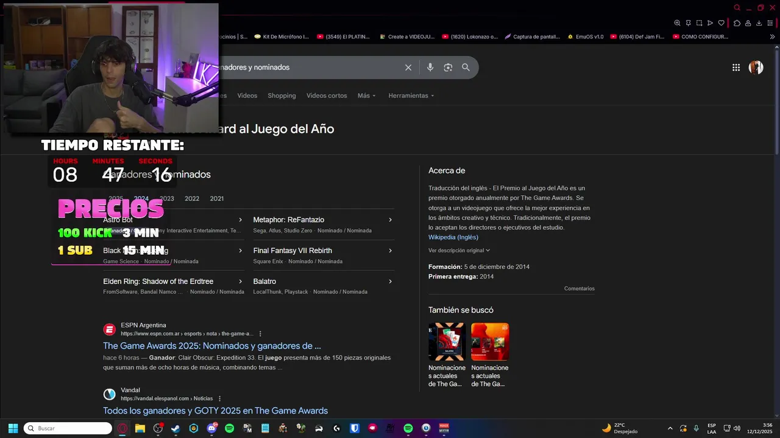Screen dimensions: 780x438
Task: Expand the Final Fantasy VII Rebirth chevron
Action: coord(390,251)
